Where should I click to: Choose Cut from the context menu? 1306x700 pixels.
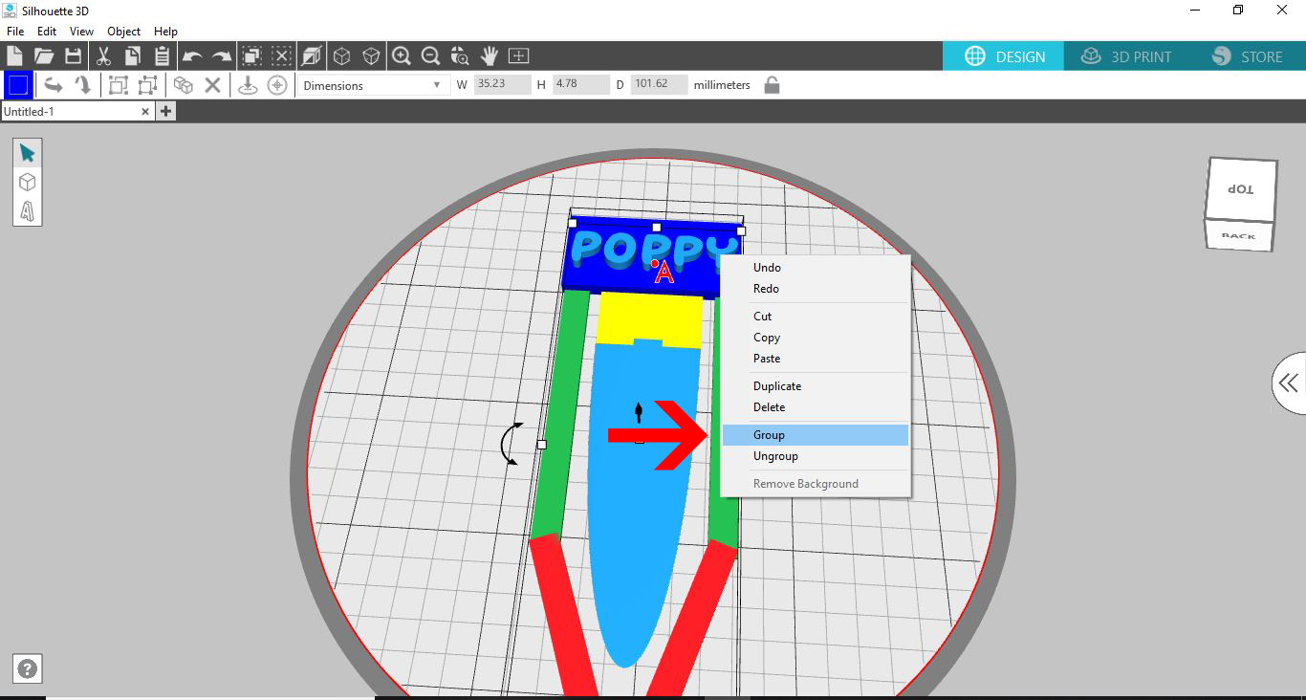816,317
